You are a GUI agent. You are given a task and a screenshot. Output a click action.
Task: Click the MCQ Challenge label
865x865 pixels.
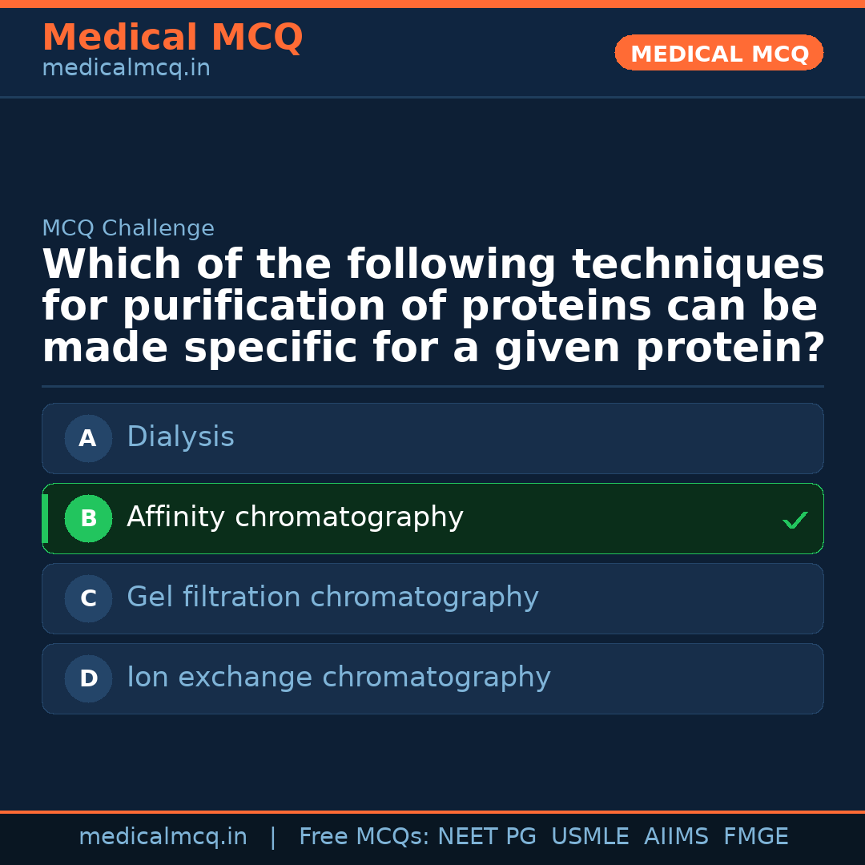click(x=128, y=228)
